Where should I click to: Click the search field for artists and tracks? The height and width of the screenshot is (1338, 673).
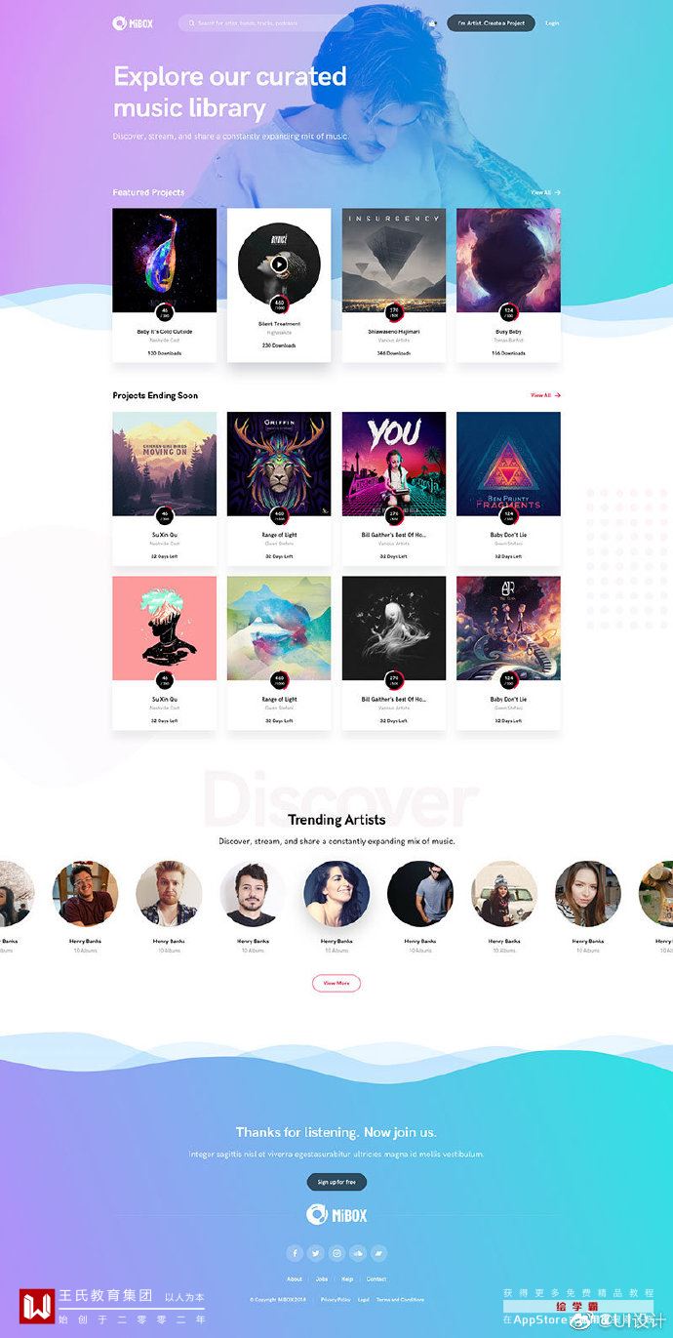pos(265,22)
